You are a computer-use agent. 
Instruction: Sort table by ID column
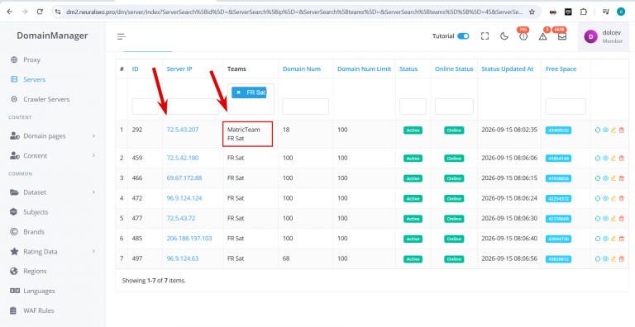pos(136,69)
